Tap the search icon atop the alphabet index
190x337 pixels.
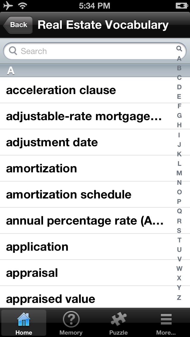coord(179,49)
